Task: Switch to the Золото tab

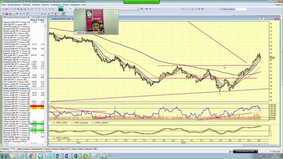Action: (74, 149)
